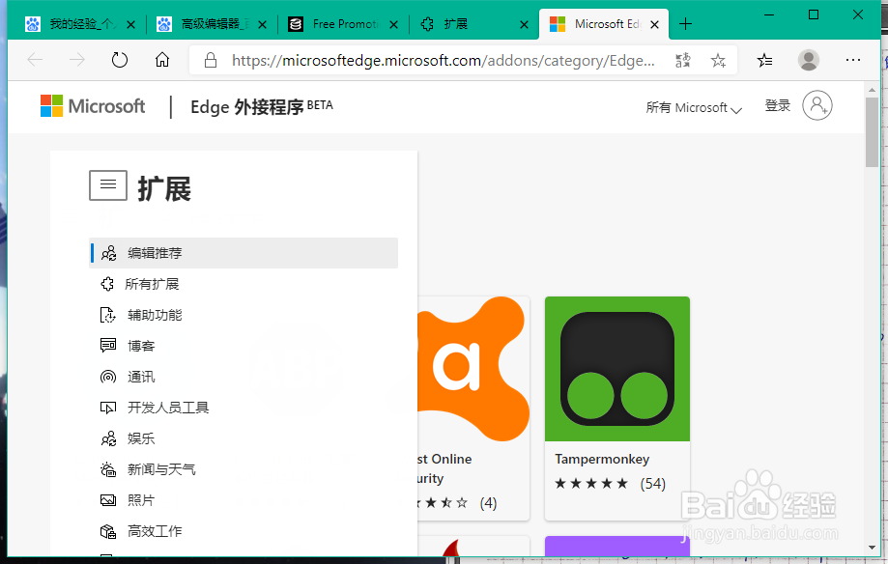Click the sign-in avatar icon
Image resolution: width=888 pixels, height=564 pixels.
click(x=817, y=105)
